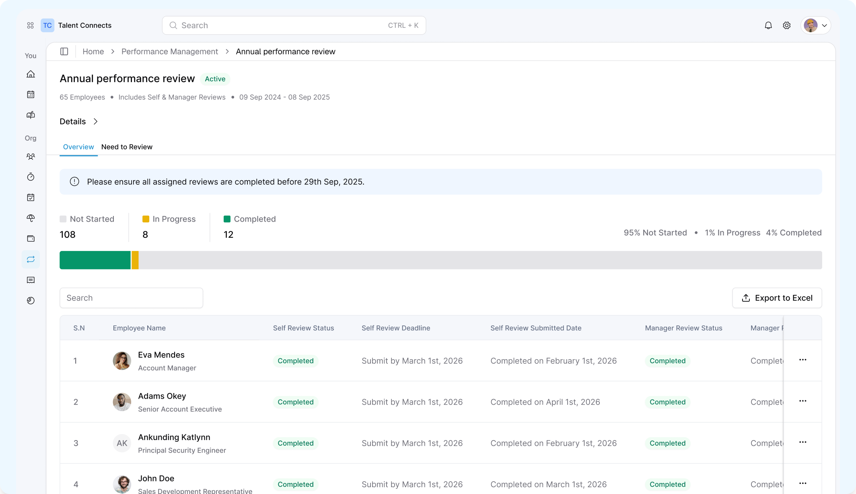Click Adams Okey name
856x494 pixels.
[162, 396]
